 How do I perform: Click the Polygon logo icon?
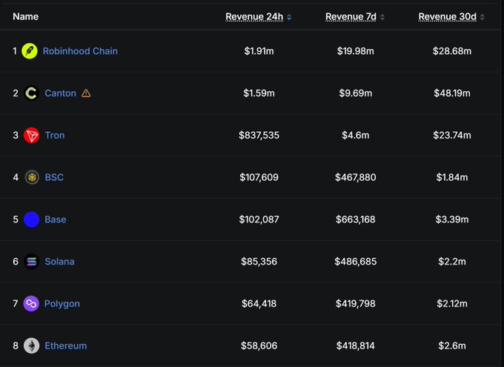click(x=31, y=304)
